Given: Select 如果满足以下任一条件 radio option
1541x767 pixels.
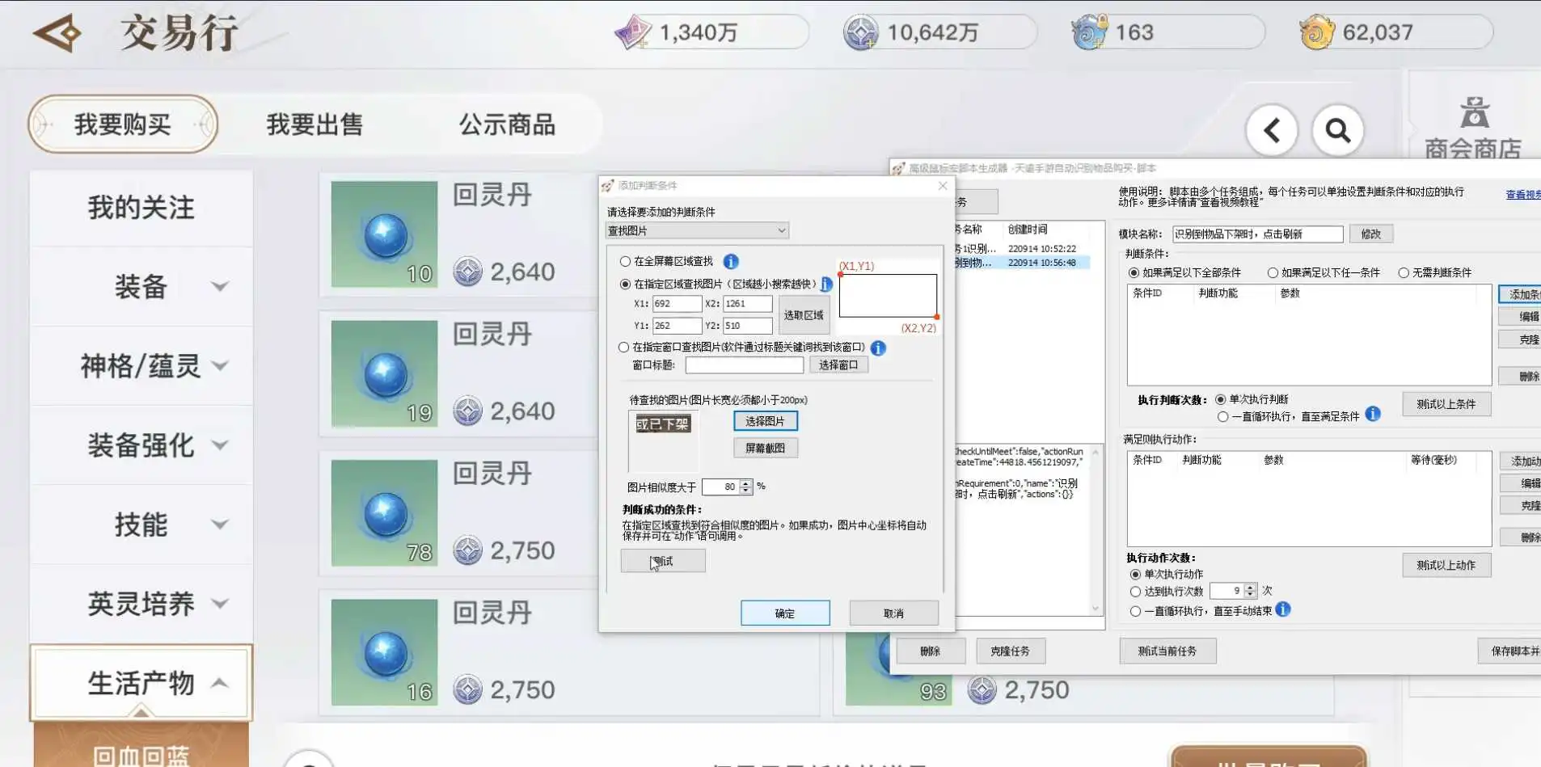Looking at the screenshot, I should click(x=1273, y=272).
